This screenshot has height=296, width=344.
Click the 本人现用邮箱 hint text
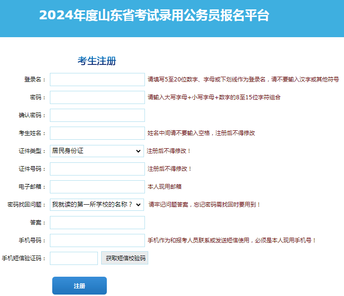165,187
